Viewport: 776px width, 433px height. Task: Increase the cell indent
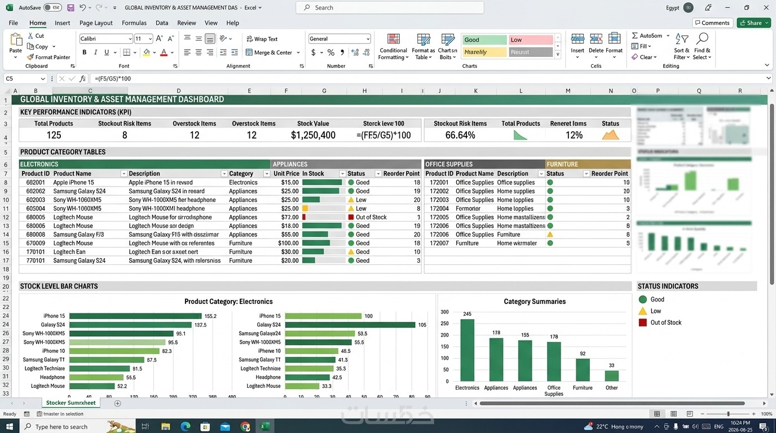pyautogui.click(x=235, y=52)
